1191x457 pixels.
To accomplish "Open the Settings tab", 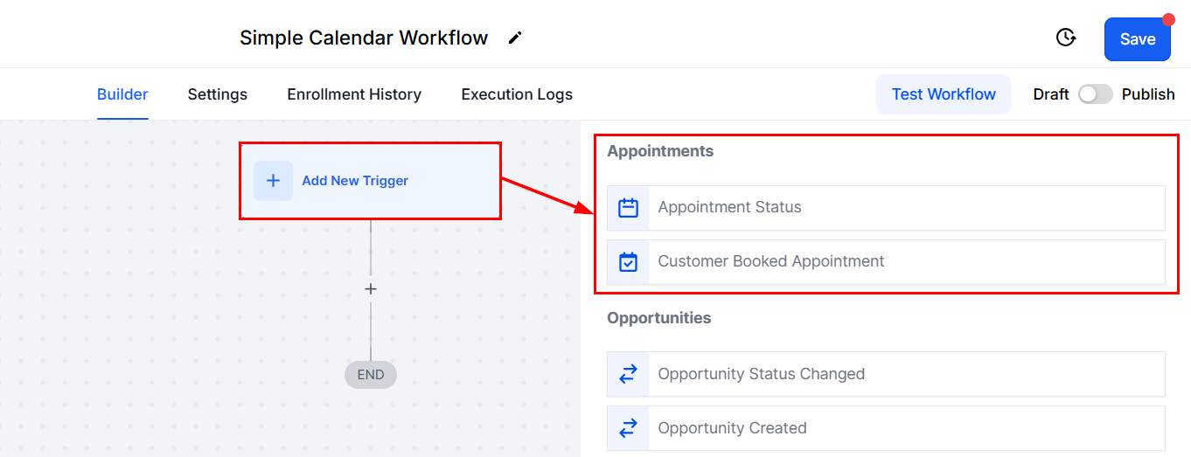I will pos(217,94).
